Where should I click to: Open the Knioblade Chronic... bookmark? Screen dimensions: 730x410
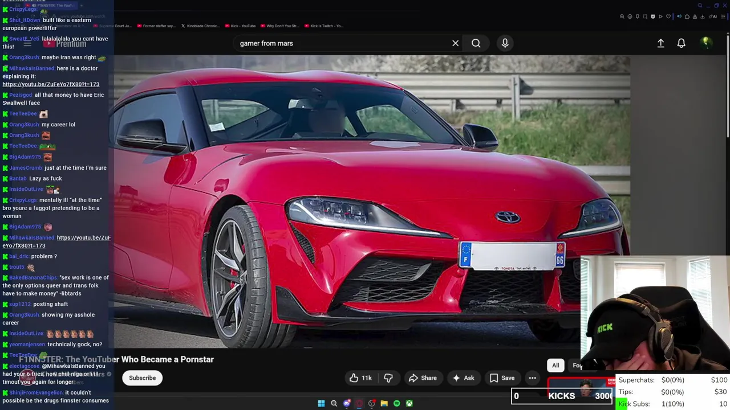[x=200, y=26]
